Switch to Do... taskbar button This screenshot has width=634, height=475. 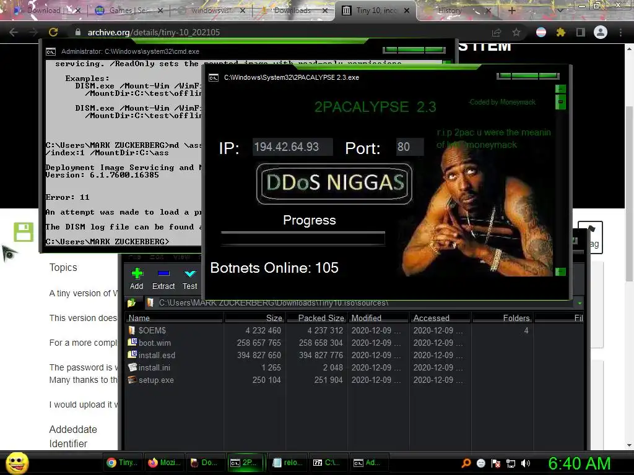205,463
